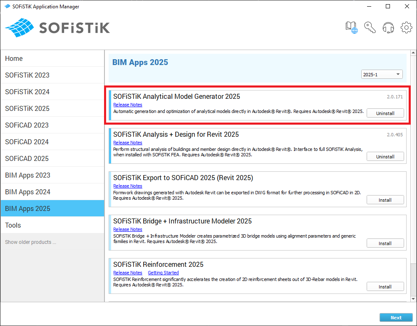Open the Tools section in sidebar
Viewport: 417px width, 326px height.
coord(52,225)
